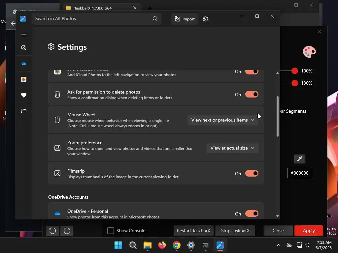This screenshot has width=338, height=253.
Task: Toggle the Filmstrip switch
Action: [x=252, y=173]
